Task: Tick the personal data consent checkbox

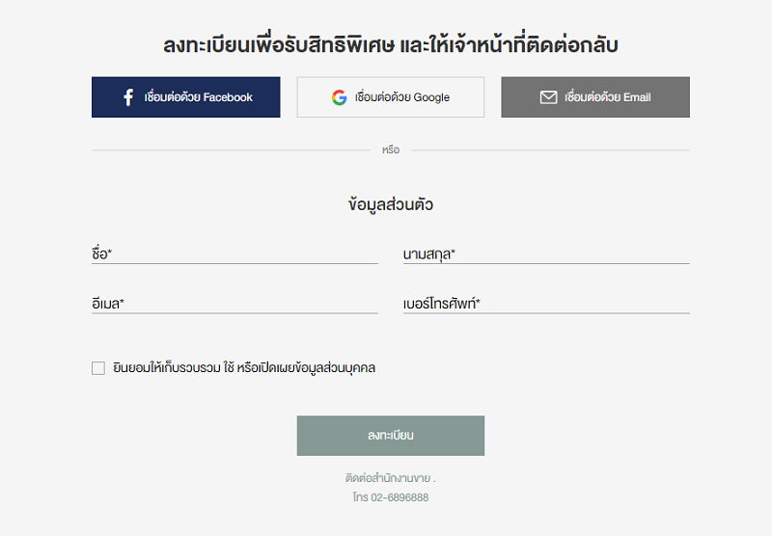Action: [x=98, y=368]
